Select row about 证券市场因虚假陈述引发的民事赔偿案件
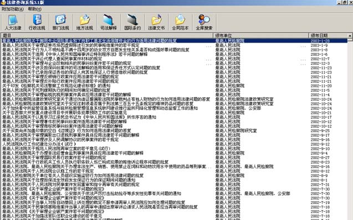Image resolution: width=353 pixels, height=220 pixels. pyautogui.click(x=175, y=45)
